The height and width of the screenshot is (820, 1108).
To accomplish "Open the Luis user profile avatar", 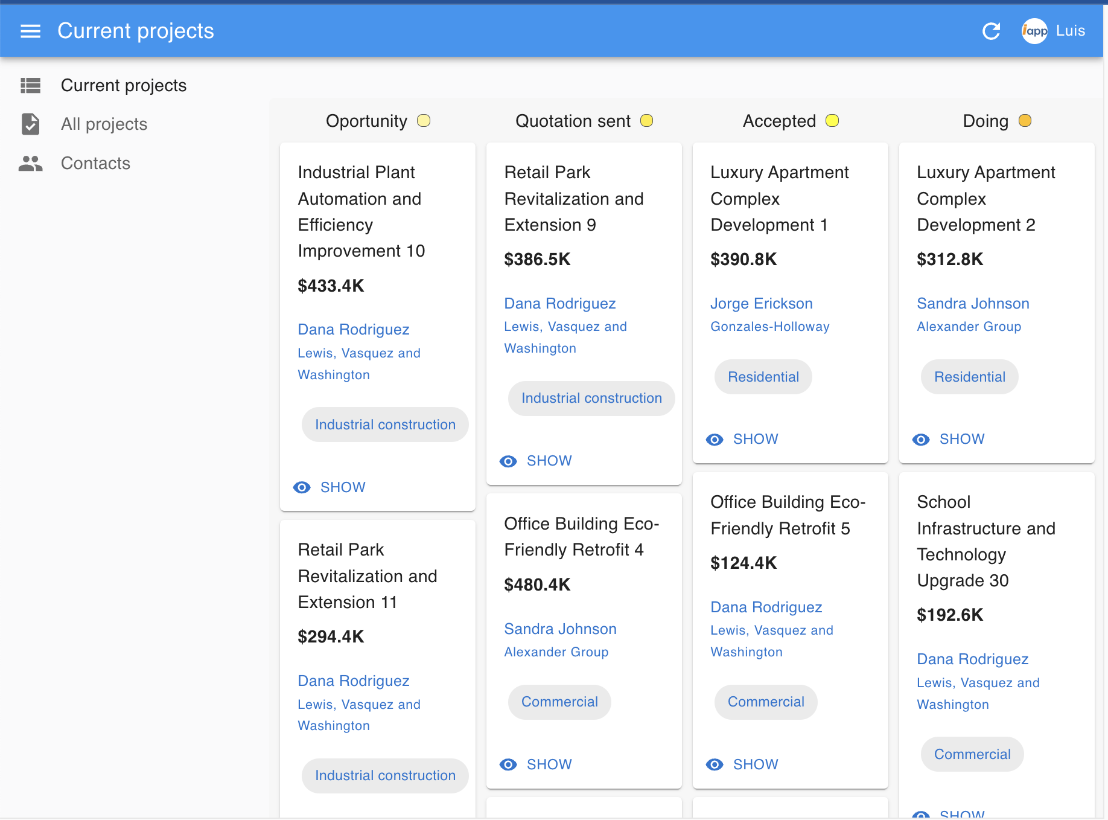I will click(1034, 31).
